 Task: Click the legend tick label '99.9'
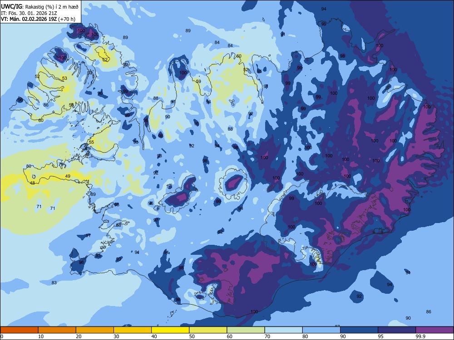(x=420, y=336)
